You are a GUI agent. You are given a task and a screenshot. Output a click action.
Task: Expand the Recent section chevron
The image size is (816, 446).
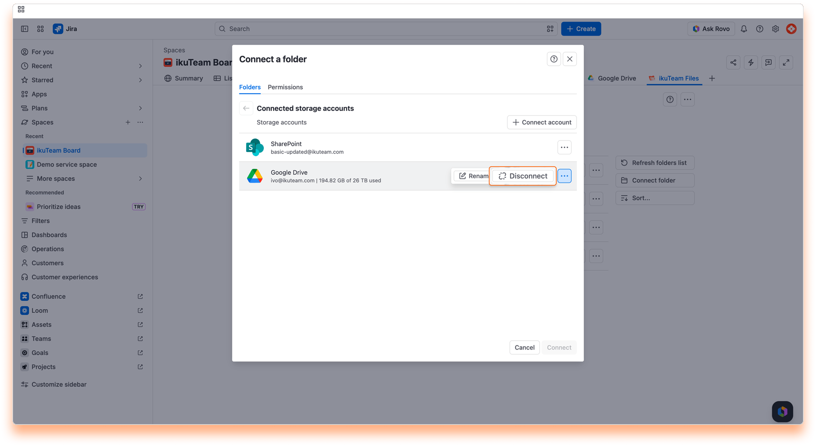click(140, 66)
